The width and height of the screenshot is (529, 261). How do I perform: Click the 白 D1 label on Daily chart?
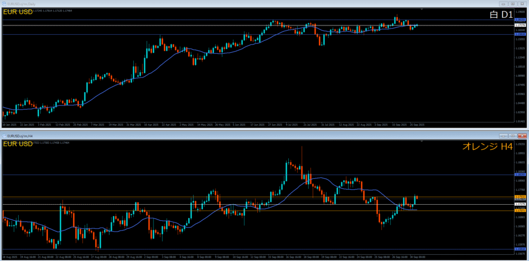tap(501, 15)
